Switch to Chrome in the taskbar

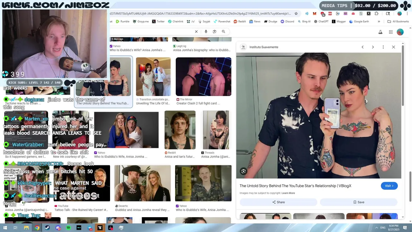pyautogui.click(x=37, y=228)
